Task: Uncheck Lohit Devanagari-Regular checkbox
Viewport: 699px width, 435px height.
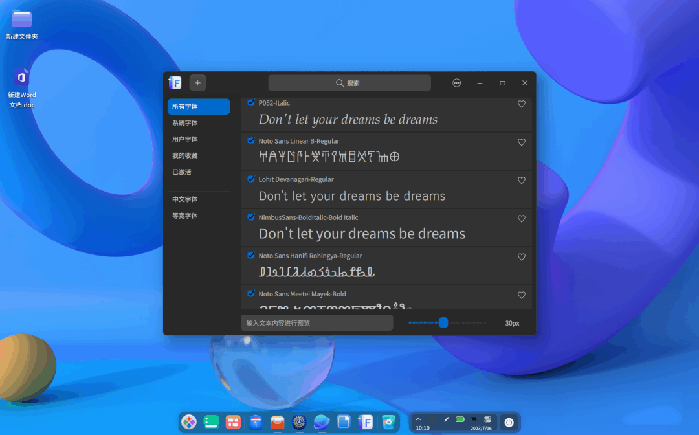Action: pos(251,179)
